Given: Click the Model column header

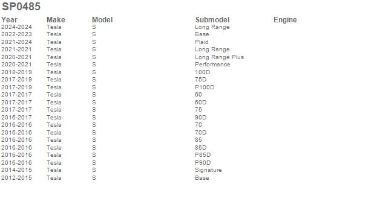Looking at the screenshot, I should click(102, 19).
